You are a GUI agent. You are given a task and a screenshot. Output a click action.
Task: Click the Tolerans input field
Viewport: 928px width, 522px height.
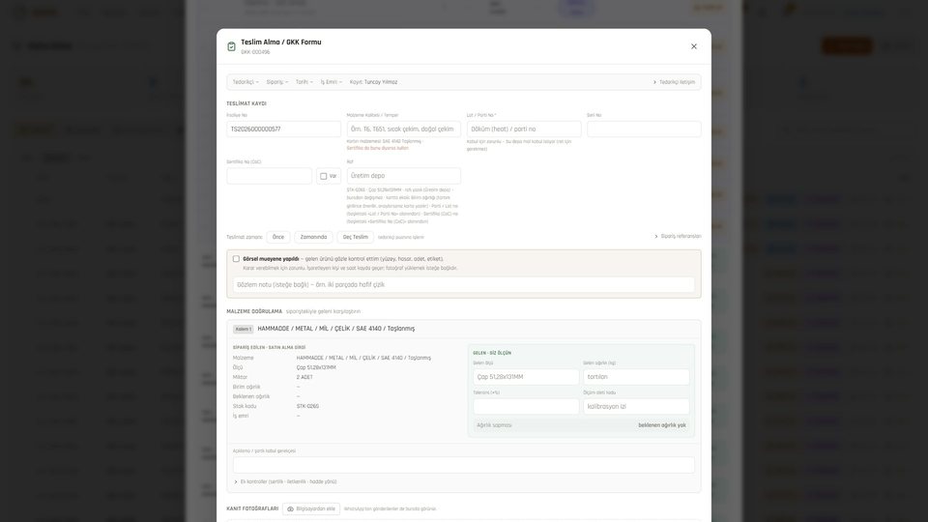coord(526,407)
